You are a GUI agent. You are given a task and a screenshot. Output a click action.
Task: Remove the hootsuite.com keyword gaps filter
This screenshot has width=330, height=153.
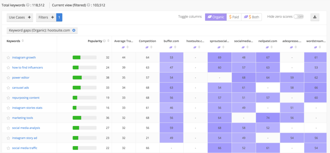click(x=74, y=30)
